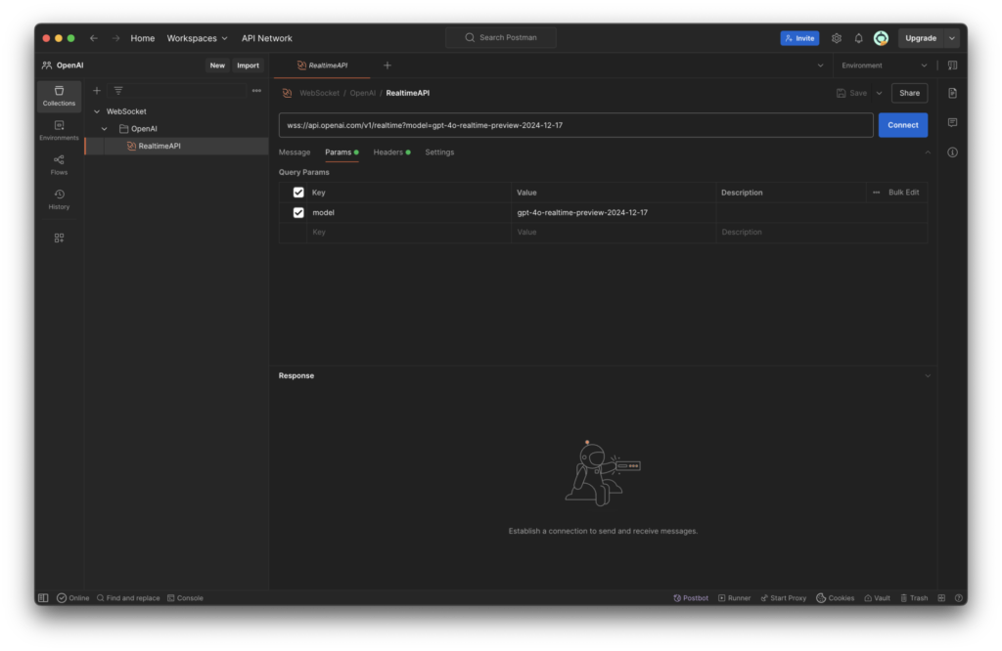
Task: Collapse the Response section chevron
Action: pyautogui.click(x=928, y=376)
